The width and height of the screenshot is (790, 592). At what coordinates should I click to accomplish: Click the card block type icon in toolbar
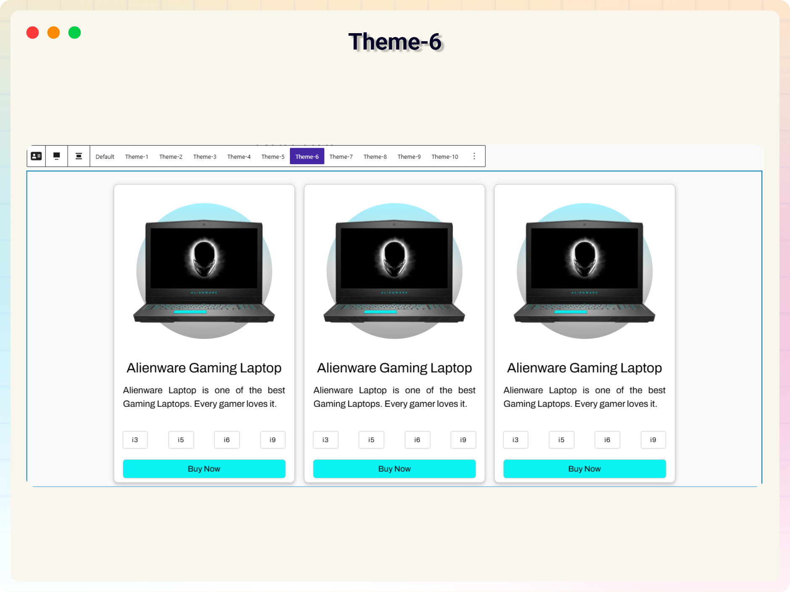[x=36, y=156]
